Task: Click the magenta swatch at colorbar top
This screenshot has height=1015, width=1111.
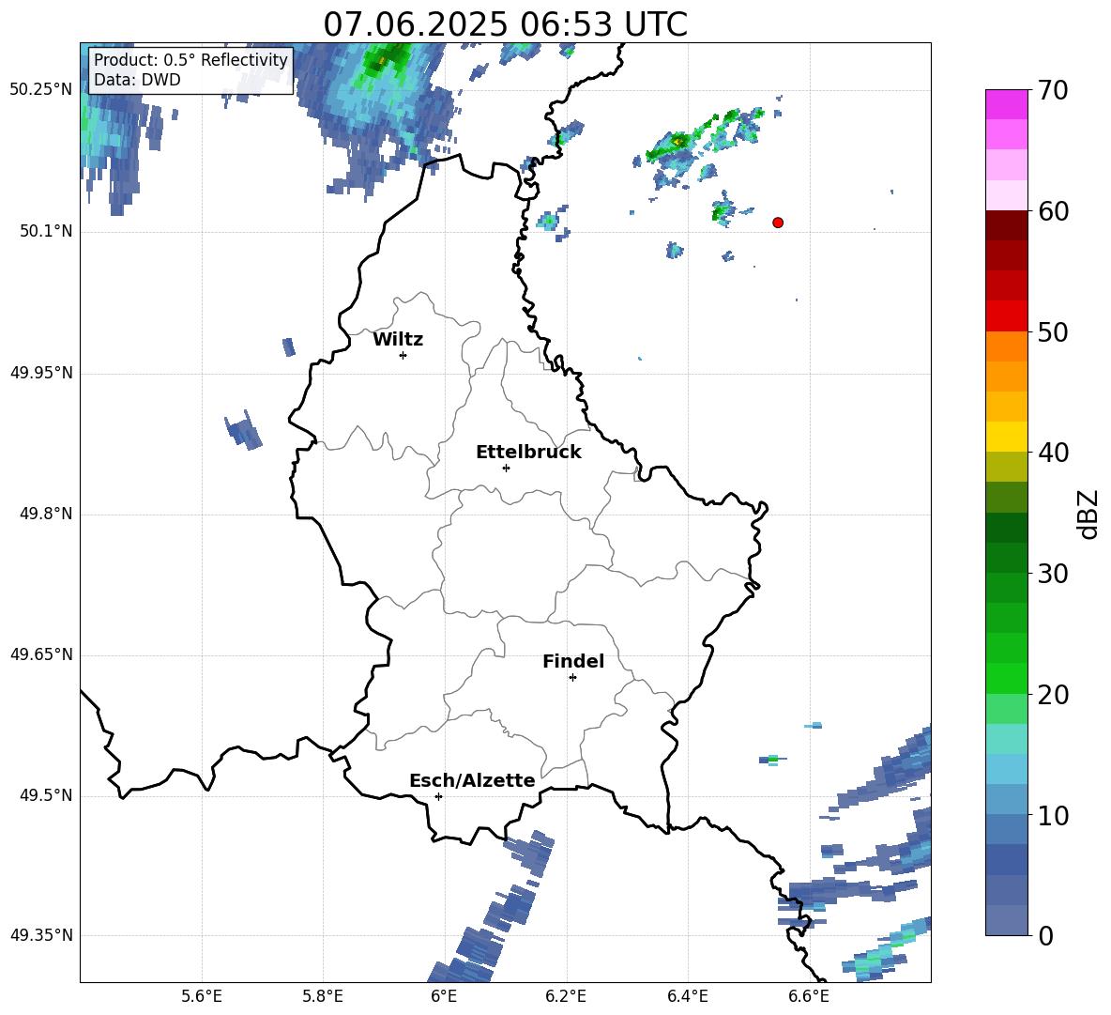Action: pos(1006,104)
